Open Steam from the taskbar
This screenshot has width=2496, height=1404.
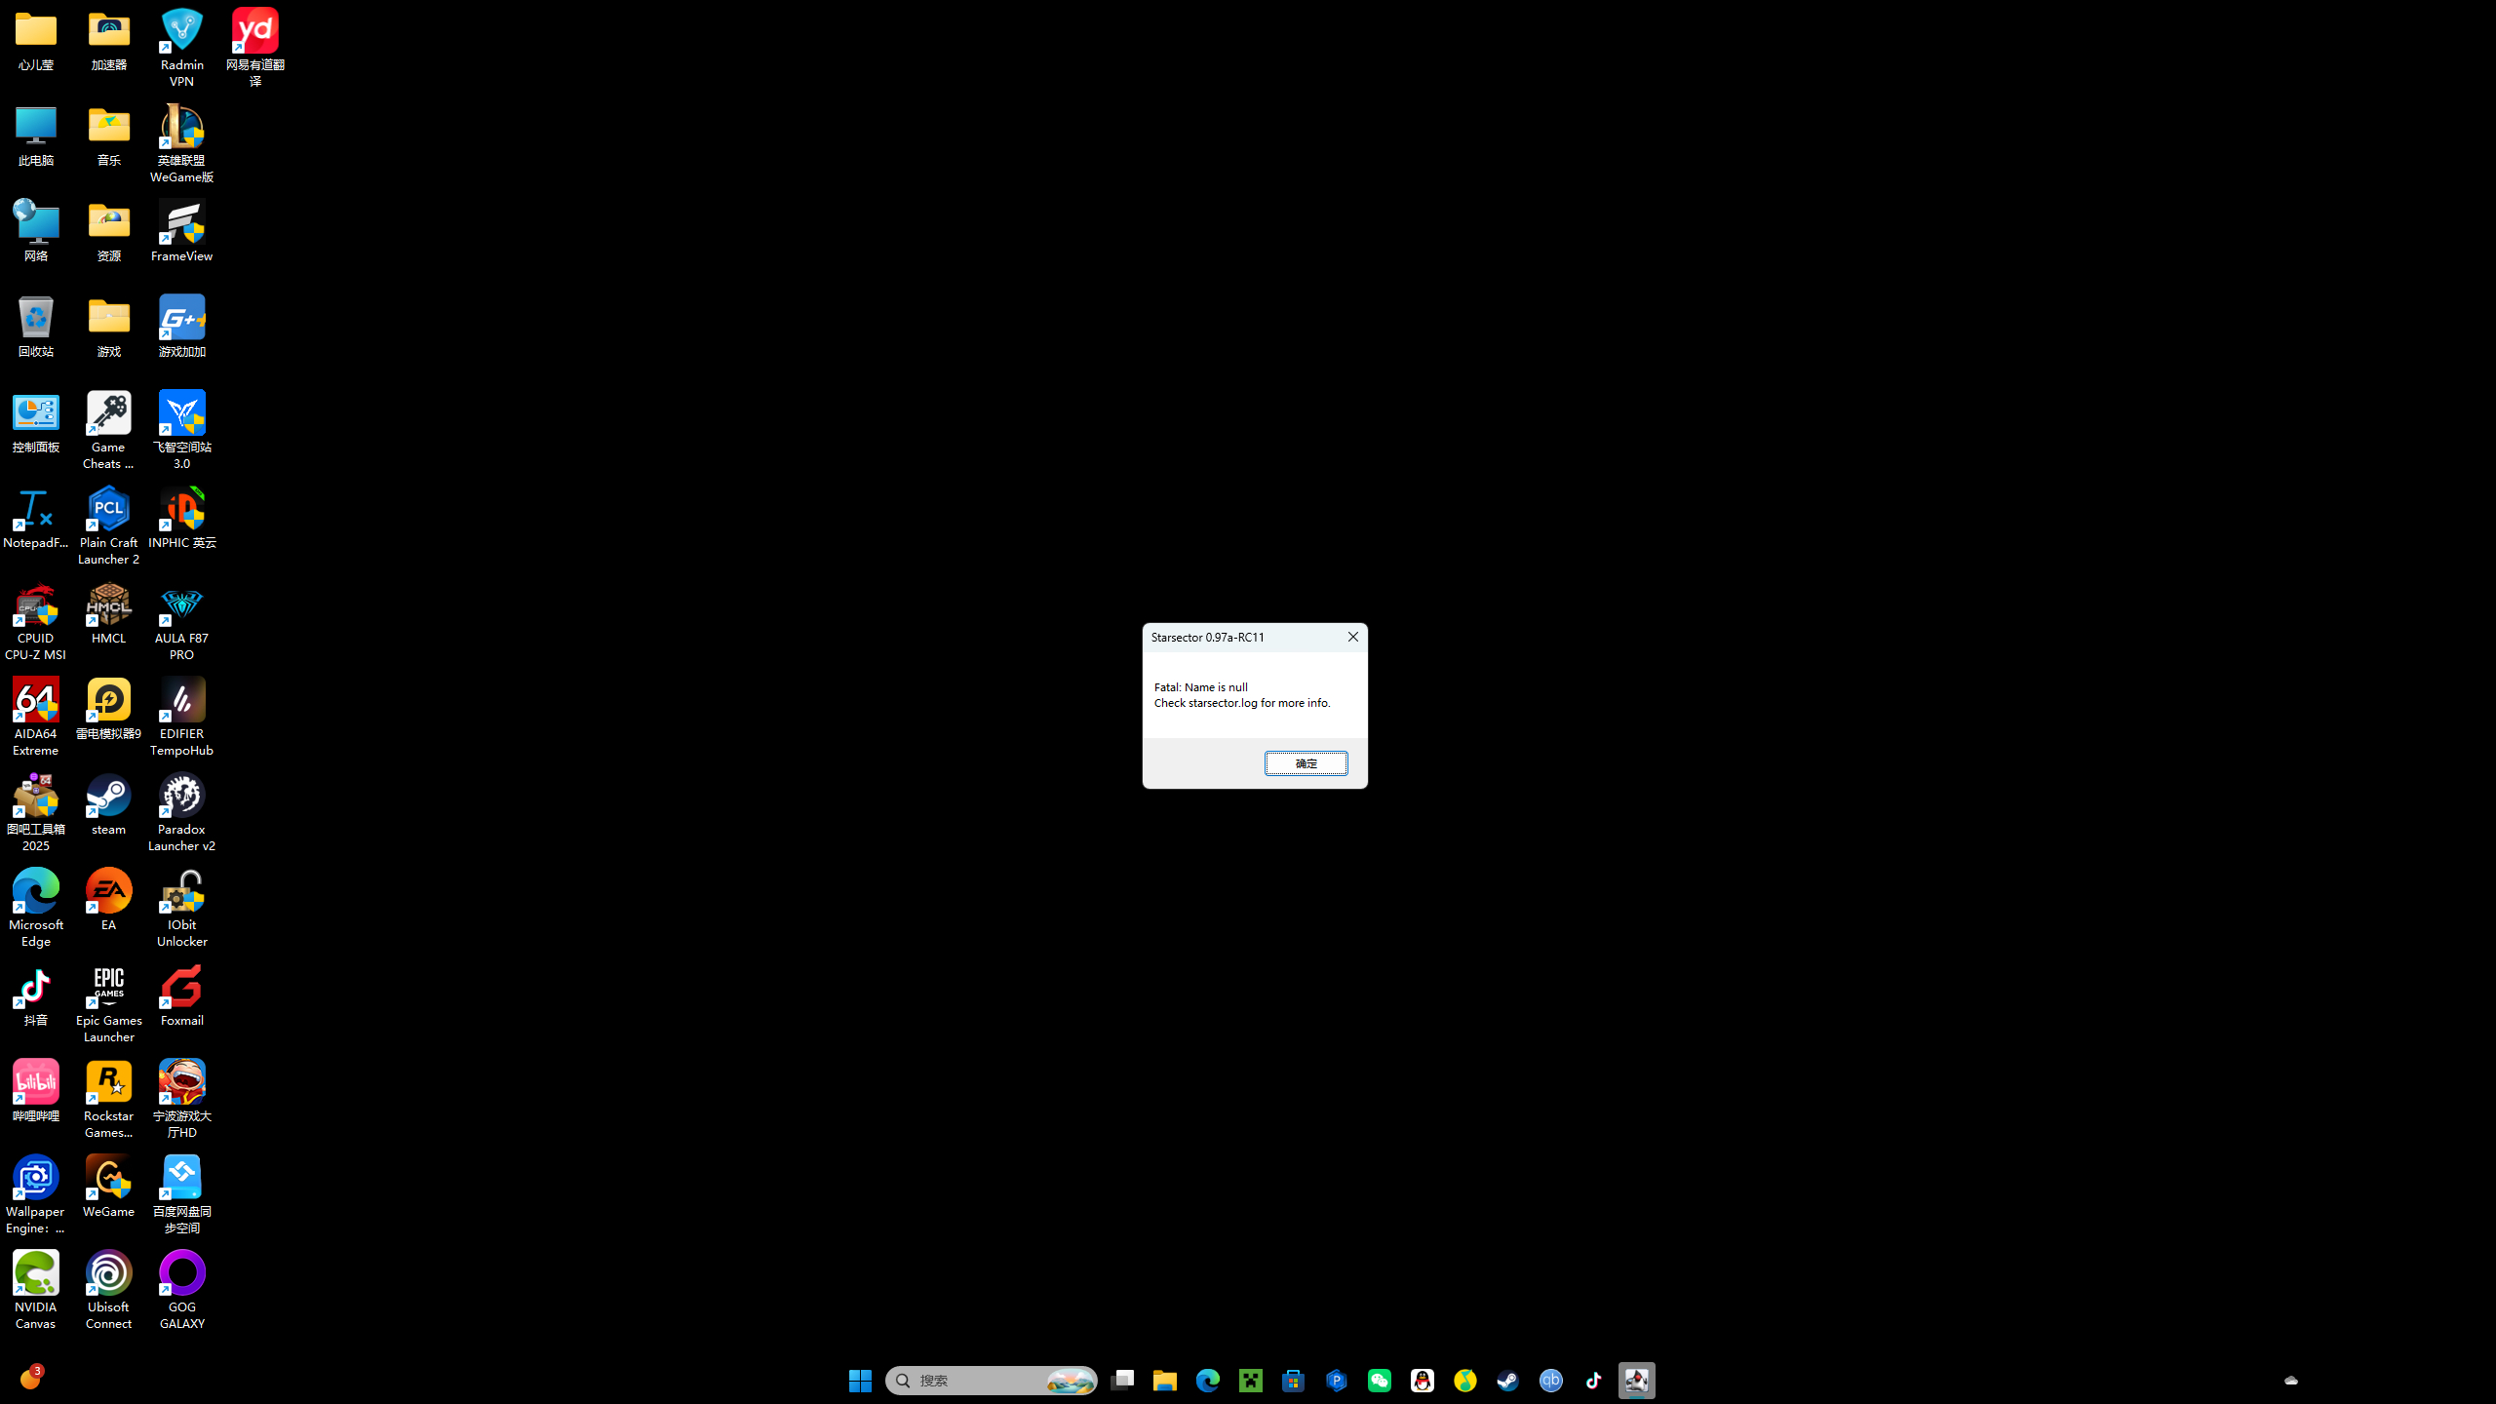pos(1507,1380)
